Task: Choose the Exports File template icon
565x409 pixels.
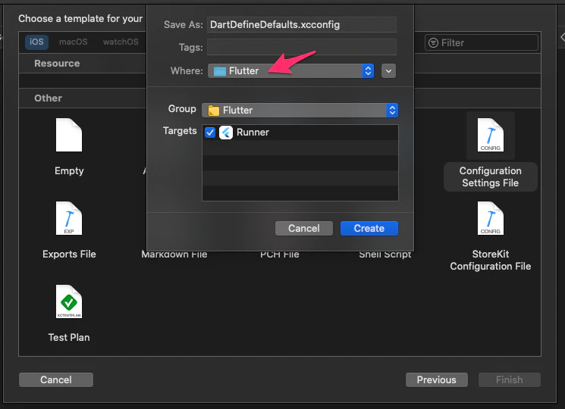Action: (x=69, y=218)
